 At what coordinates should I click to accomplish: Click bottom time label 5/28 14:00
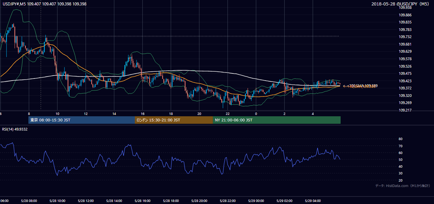tap(114, 201)
